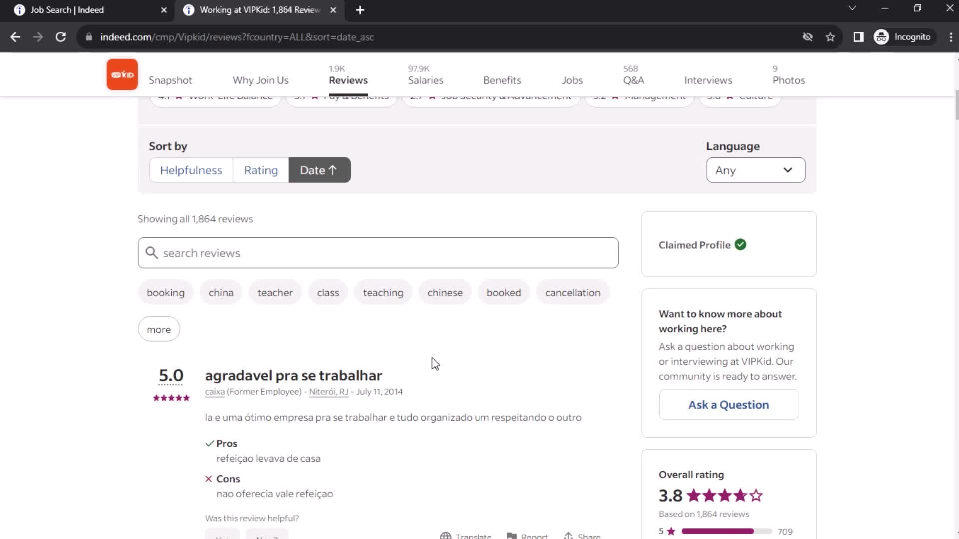Screen dimensions: 959x539
Task: Click the site lock icon
Action: point(89,37)
